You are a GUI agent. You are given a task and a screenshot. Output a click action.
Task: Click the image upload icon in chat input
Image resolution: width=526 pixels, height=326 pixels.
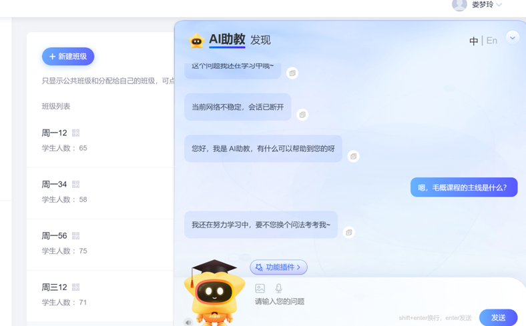260,288
